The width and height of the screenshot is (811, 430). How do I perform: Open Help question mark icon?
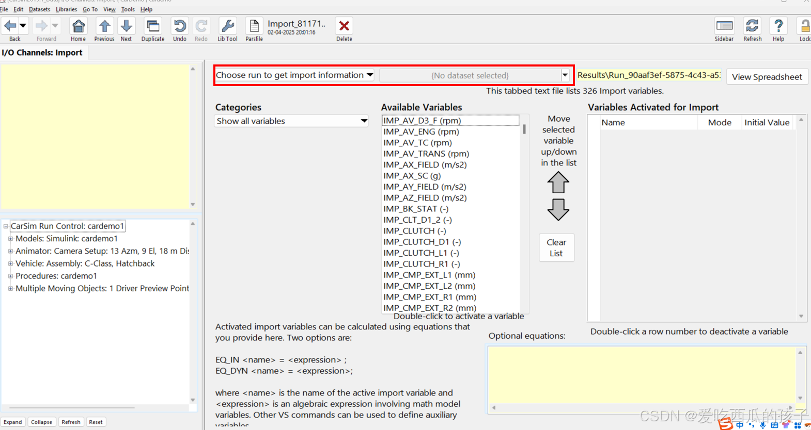[778, 26]
